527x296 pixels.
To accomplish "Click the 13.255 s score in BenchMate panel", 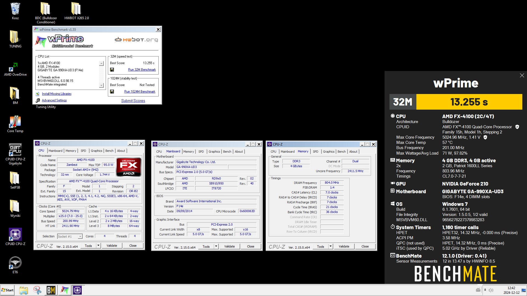I will [x=469, y=102].
